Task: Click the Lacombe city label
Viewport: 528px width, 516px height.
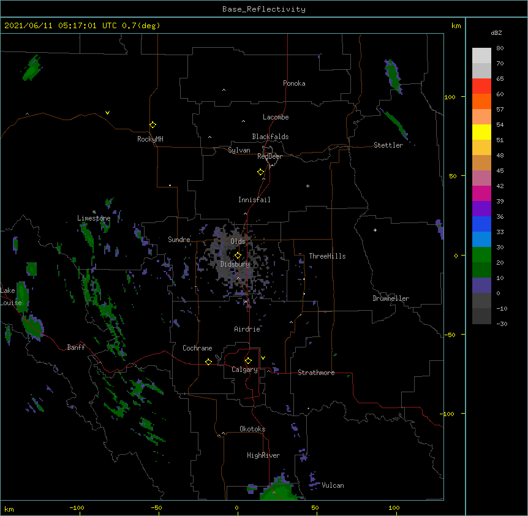Action: [276, 117]
